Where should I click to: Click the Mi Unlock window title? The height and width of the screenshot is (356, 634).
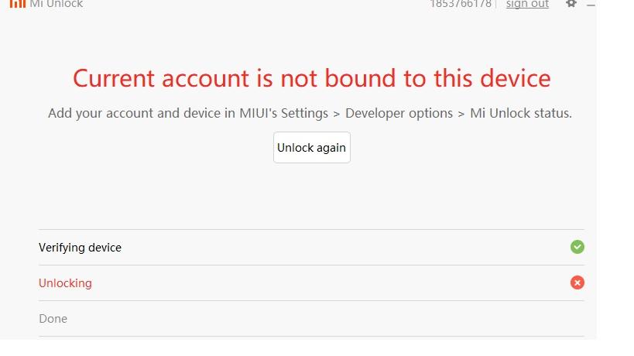tap(56, 4)
